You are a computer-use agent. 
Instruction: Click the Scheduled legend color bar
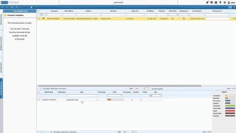230,96
